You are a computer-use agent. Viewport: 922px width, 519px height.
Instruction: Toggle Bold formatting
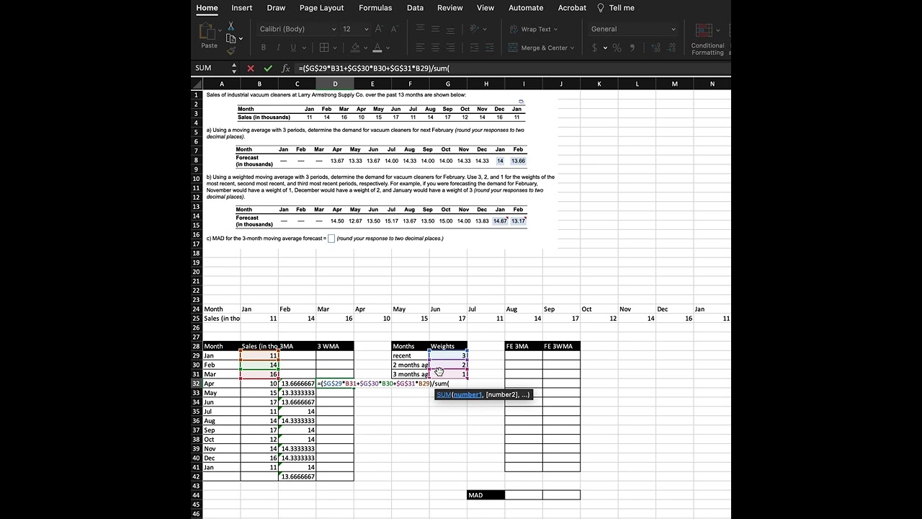(264, 48)
